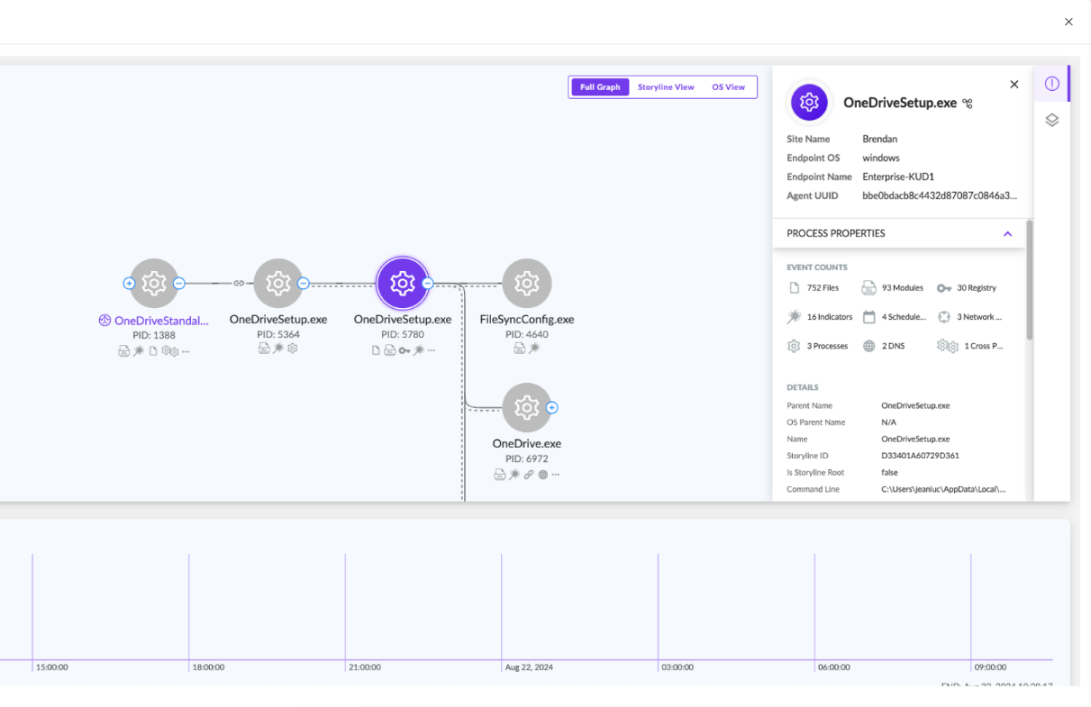Switch to Storyline View tab
The height and width of the screenshot is (707, 1091).
pos(666,87)
